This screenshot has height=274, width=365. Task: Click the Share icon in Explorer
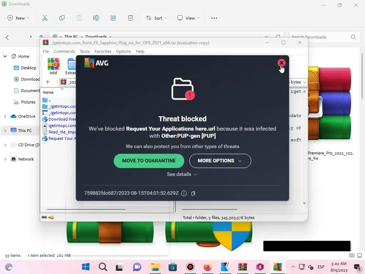click(113, 18)
